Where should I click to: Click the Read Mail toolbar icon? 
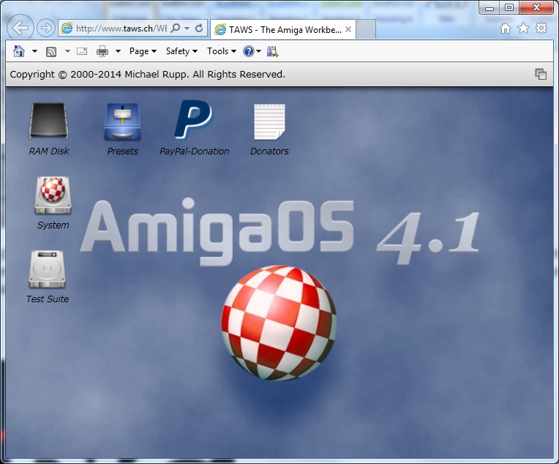[82, 51]
